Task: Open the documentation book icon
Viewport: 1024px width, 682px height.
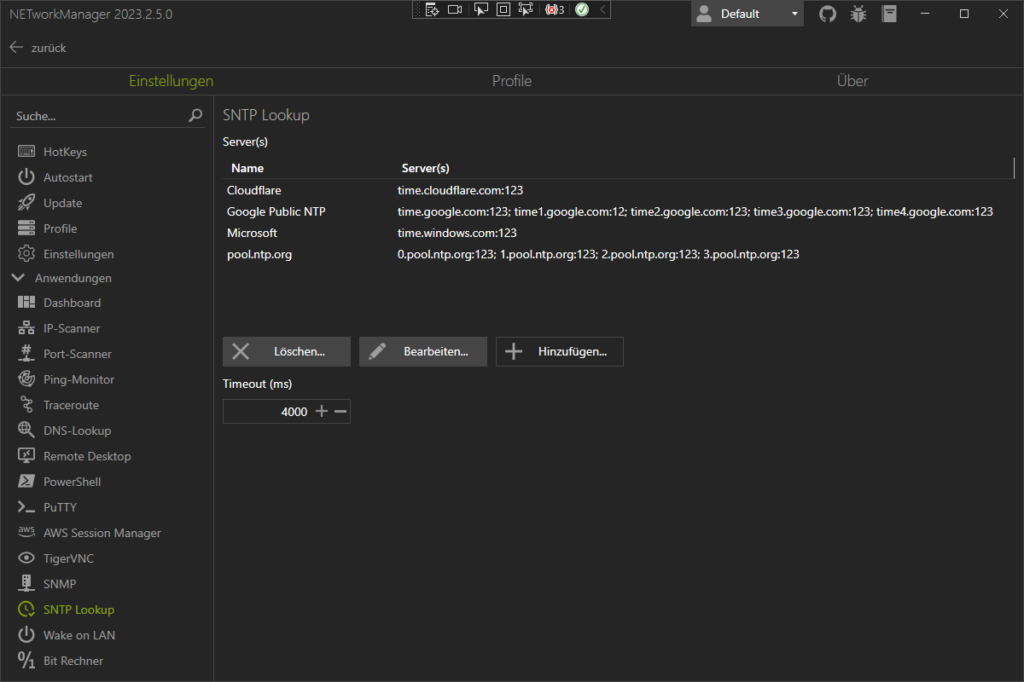Action: coord(888,14)
